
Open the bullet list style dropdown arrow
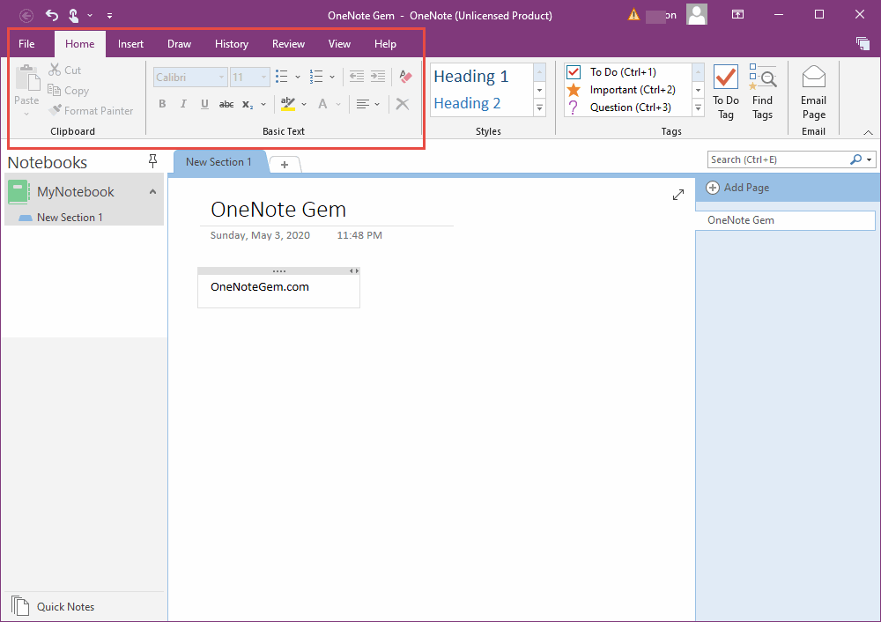point(297,77)
